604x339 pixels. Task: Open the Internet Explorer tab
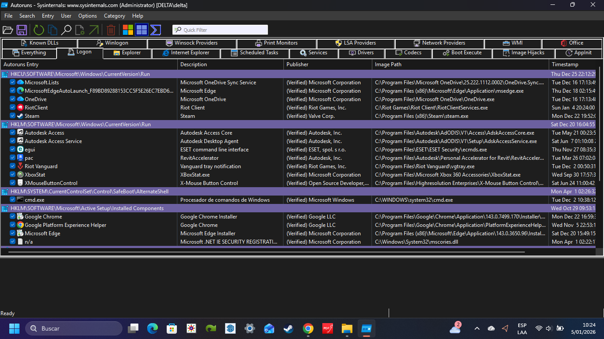pyautogui.click(x=186, y=53)
